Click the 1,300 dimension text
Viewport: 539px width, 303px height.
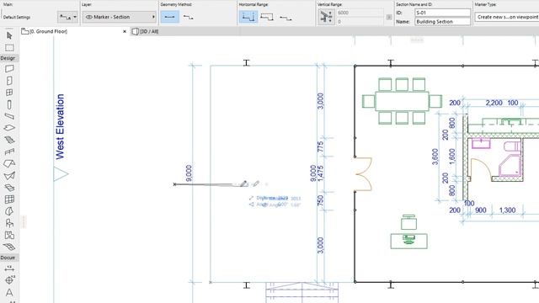click(x=507, y=210)
